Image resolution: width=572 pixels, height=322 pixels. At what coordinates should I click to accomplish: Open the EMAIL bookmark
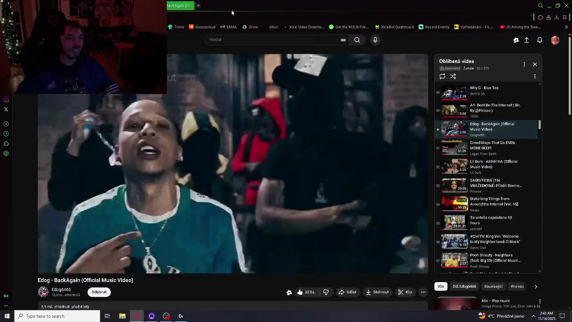pyautogui.click(x=229, y=27)
